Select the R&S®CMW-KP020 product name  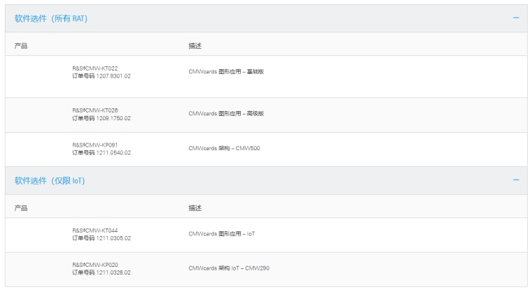coord(95,265)
